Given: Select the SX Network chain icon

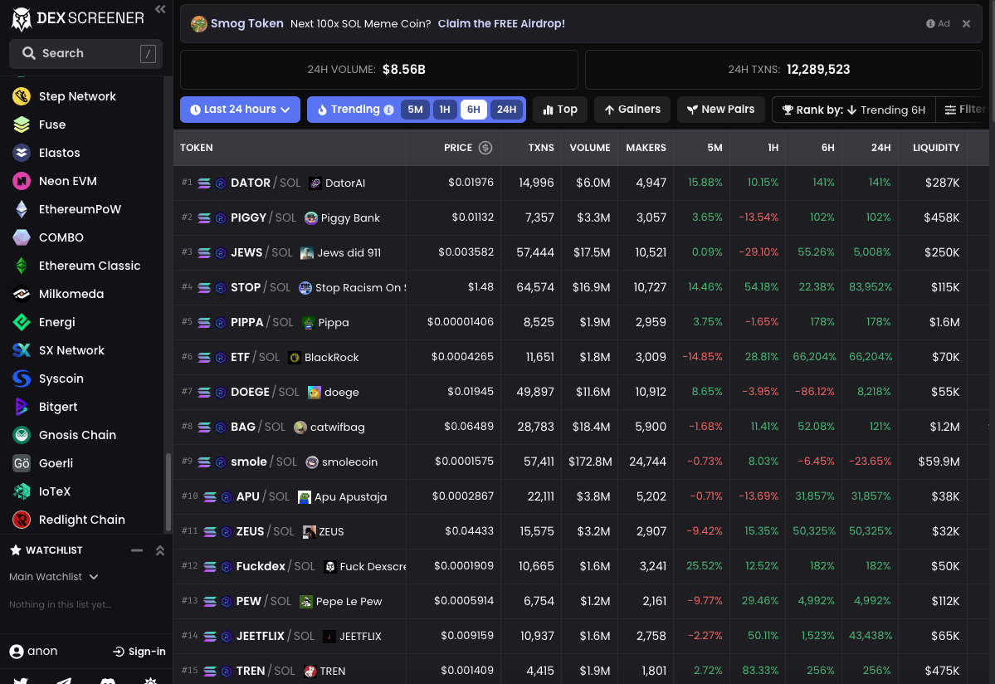Looking at the screenshot, I should pos(22,350).
